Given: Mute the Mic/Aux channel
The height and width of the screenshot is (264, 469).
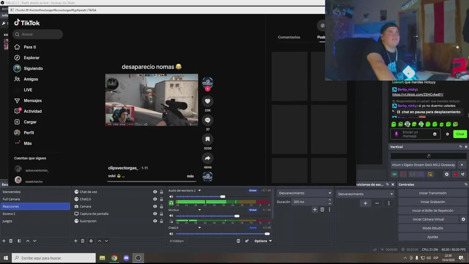Looking at the screenshot, I should (x=171, y=216).
